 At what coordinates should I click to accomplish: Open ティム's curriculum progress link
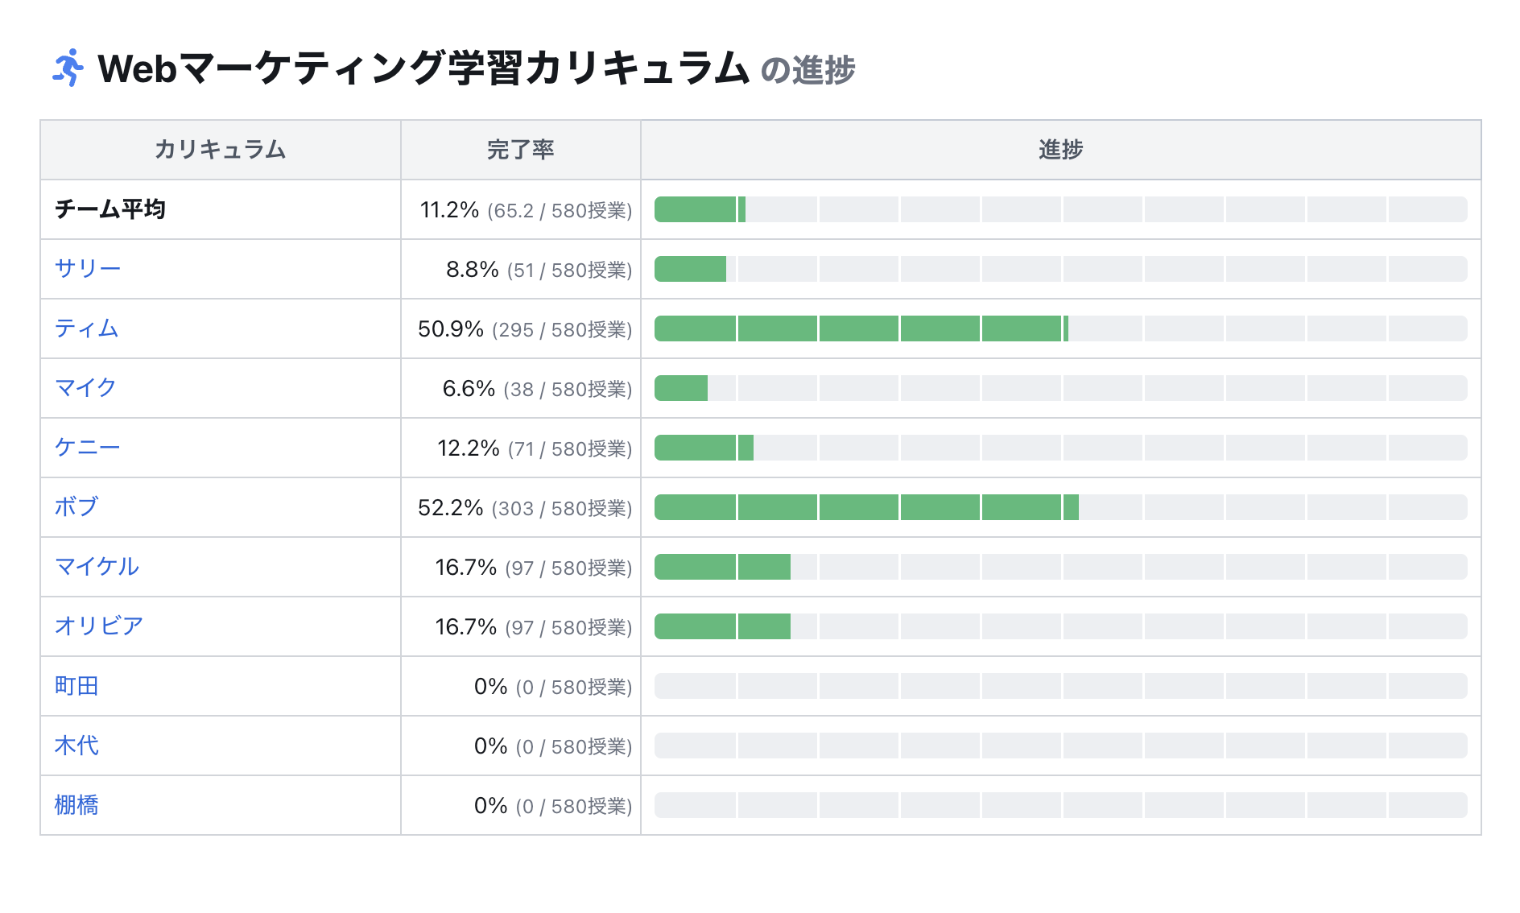point(86,328)
